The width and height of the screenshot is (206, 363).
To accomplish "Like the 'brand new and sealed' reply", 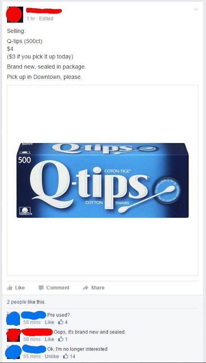I will (49, 339).
